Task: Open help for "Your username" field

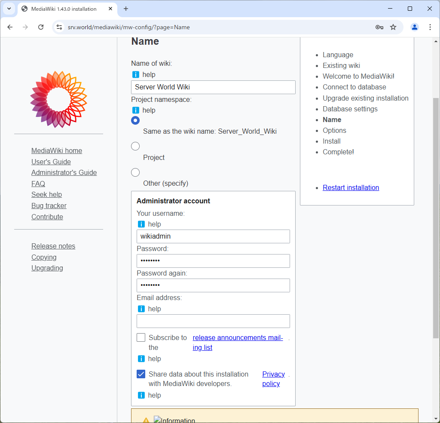Action: pyautogui.click(x=141, y=224)
